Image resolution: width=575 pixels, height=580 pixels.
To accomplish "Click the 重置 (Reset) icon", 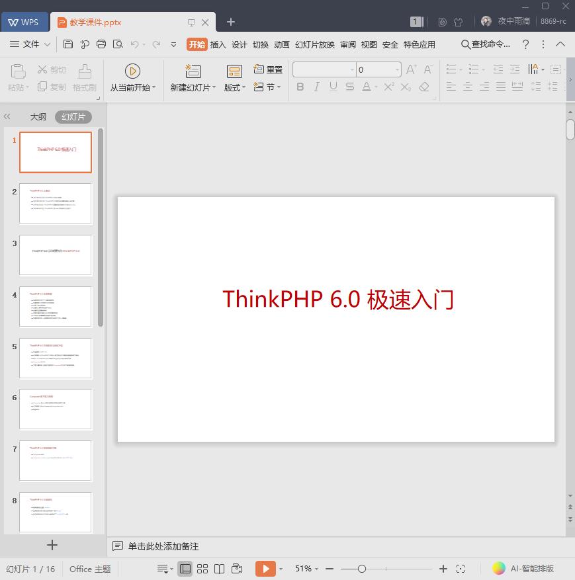I will point(261,69).
